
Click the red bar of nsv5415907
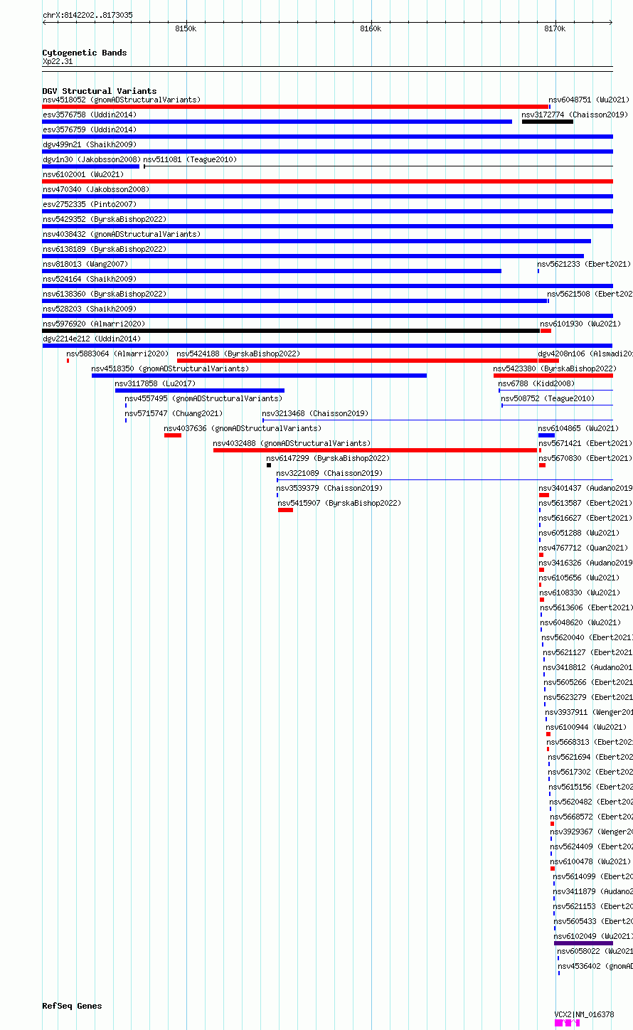(285, 510)
